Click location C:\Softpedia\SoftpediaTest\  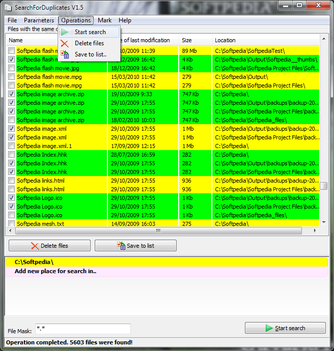pyautogui.click(x=265, y=51)
